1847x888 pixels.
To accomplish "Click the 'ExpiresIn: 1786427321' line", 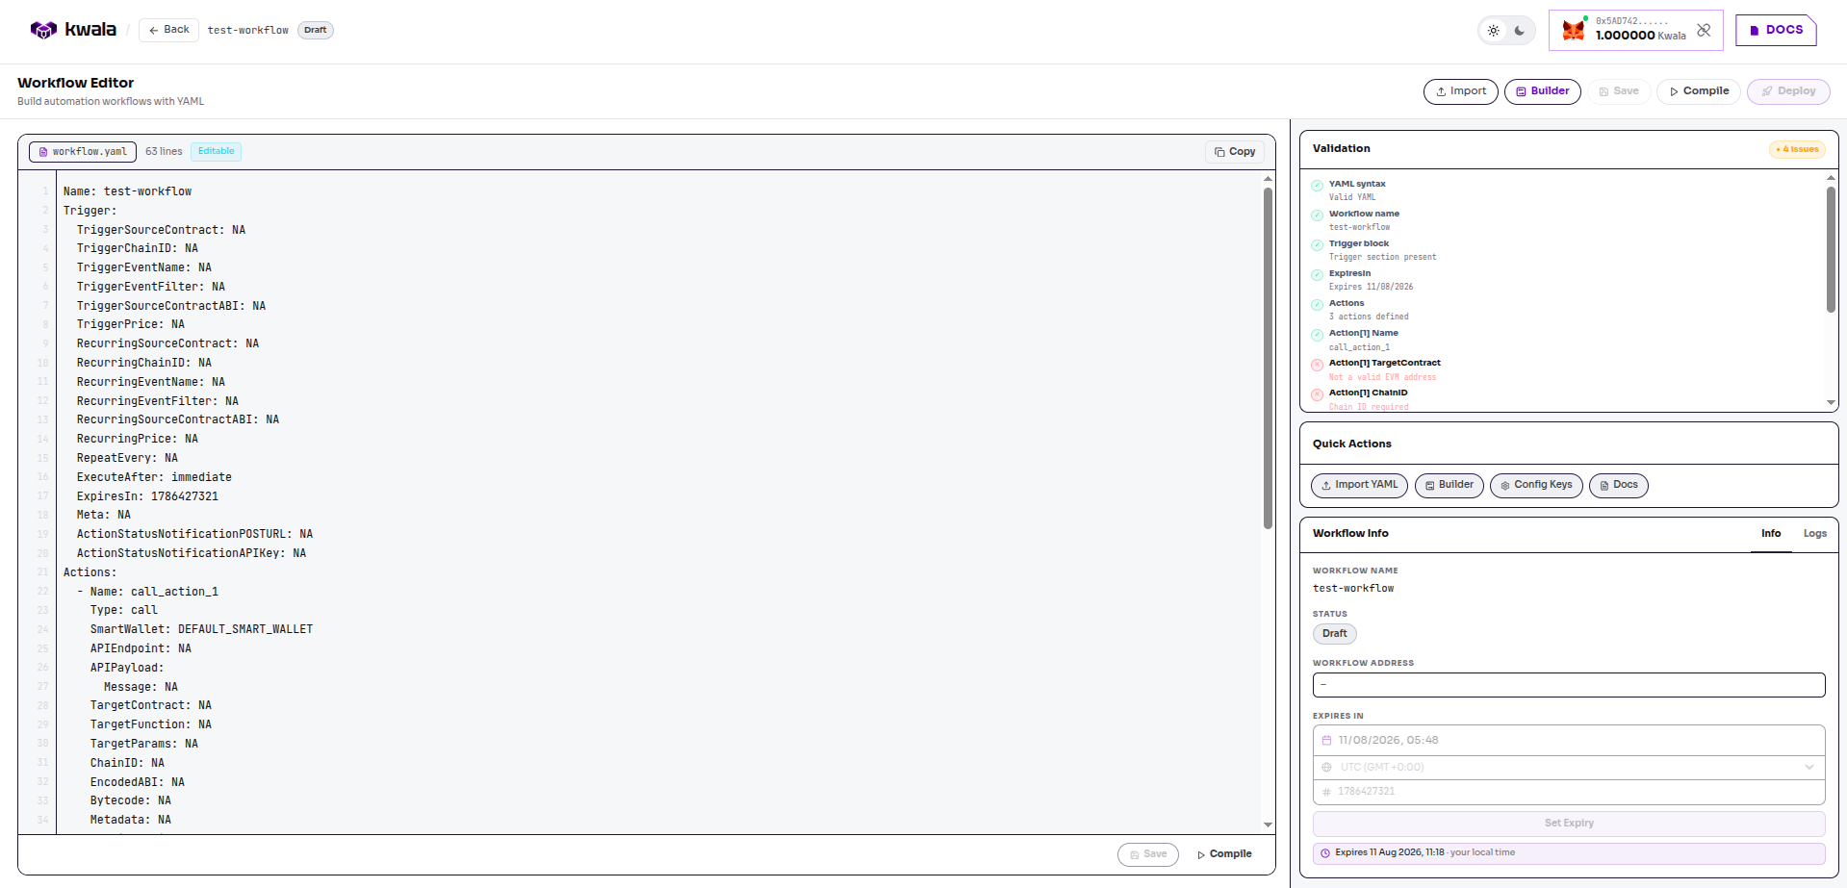I will pos(147,496).
